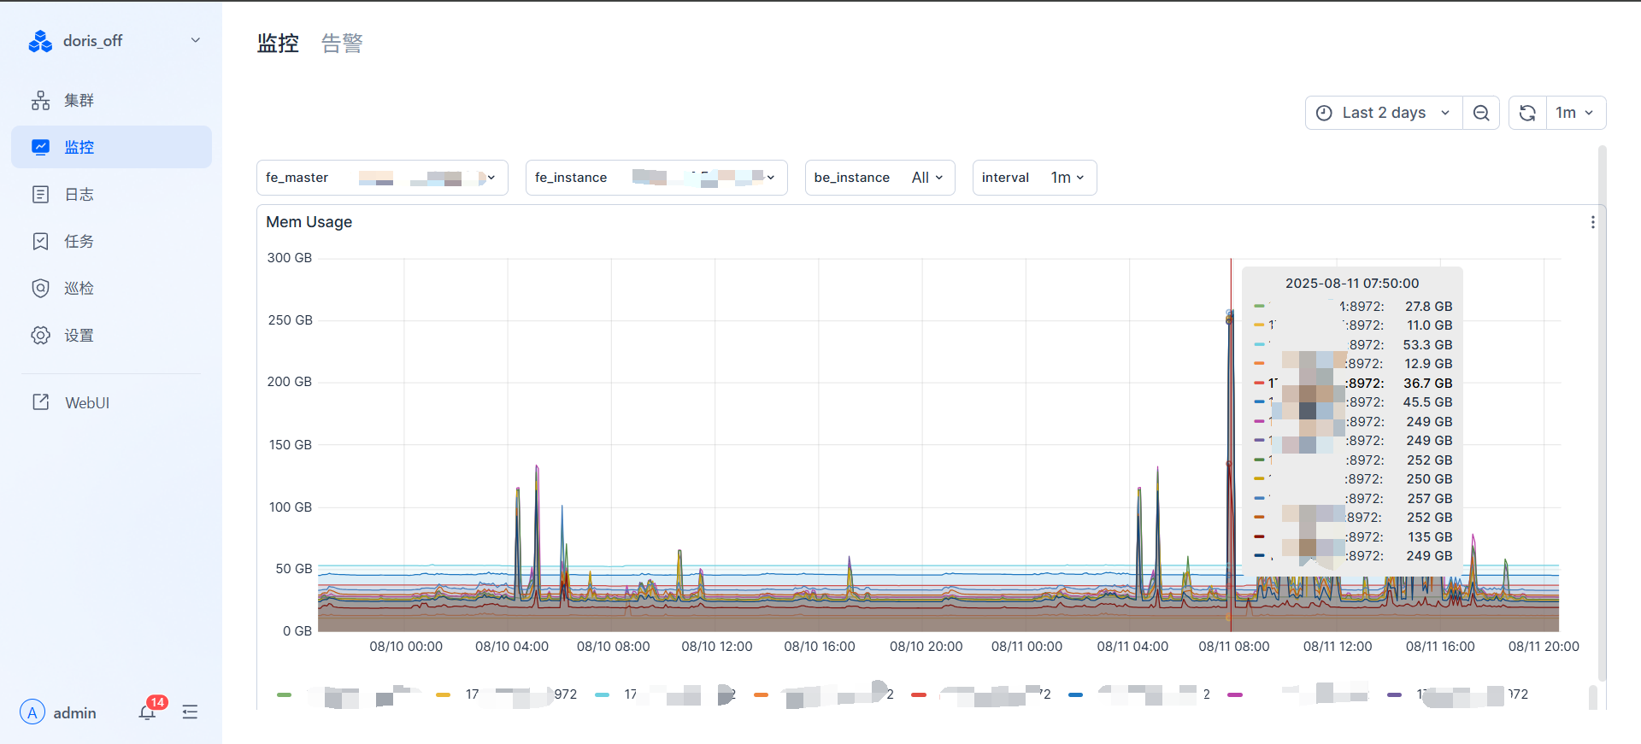Click the 任务 bookmark icon
Image resolution: width=1641 pixels, height=744 pixels.
40,241
